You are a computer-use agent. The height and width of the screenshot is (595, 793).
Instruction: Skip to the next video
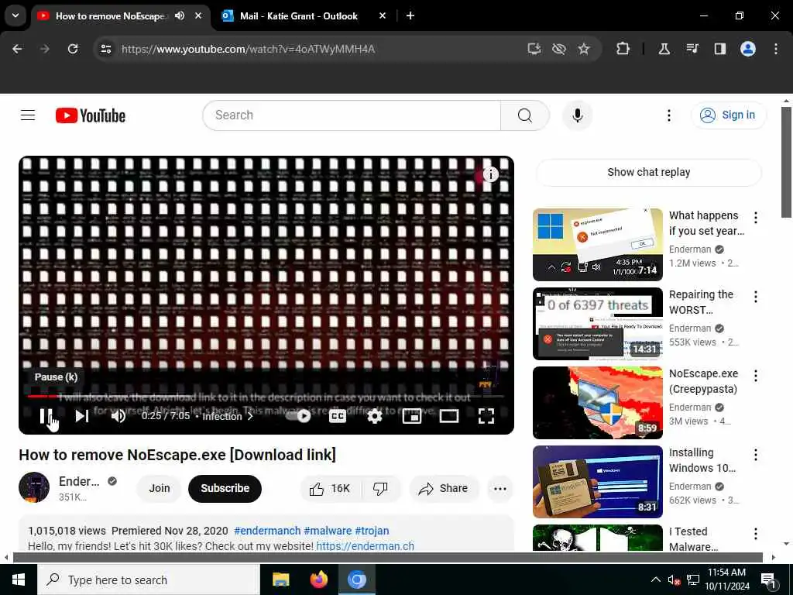(x=82, y=416)
